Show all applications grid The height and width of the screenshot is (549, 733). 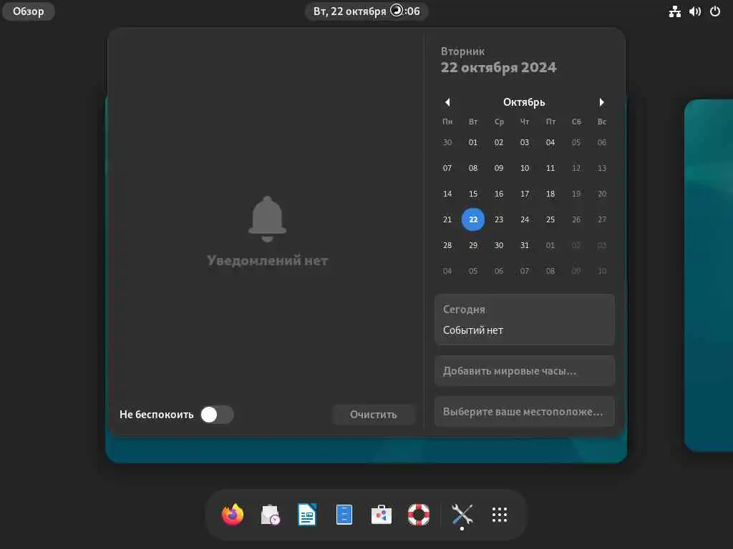point(499,515)
